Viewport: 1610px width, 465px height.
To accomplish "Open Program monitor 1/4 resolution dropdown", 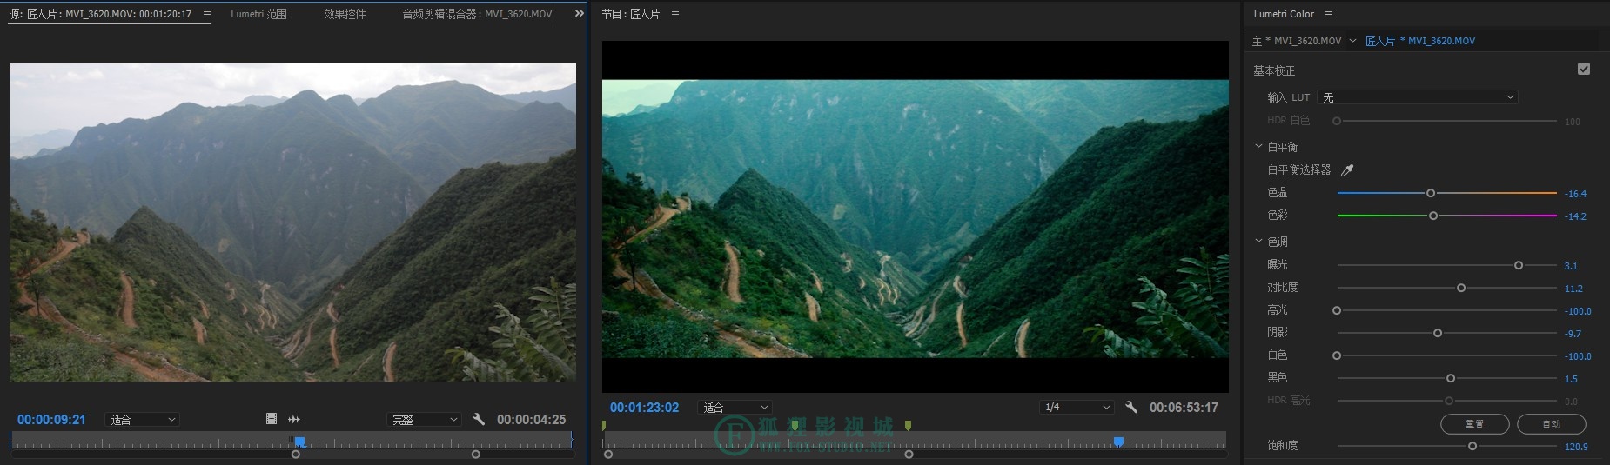I will tap(1077, 407).
